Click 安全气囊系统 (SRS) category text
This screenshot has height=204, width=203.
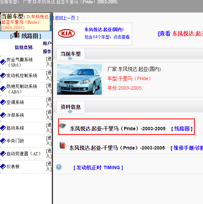pyautogui.click(x=20, y=62)
